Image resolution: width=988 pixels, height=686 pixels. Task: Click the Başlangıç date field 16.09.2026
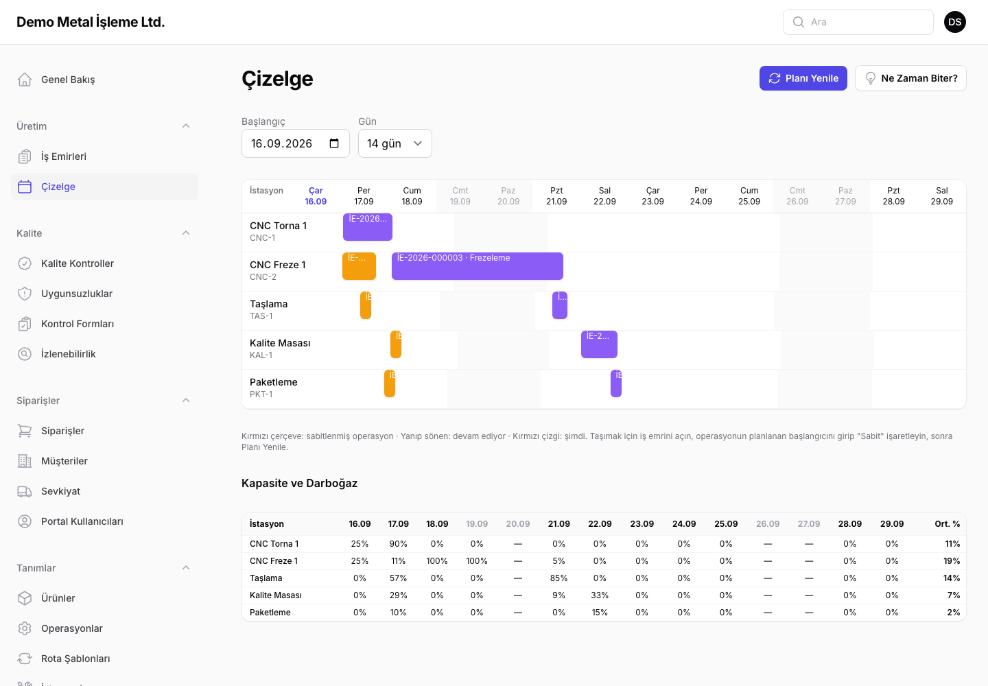[x=296, y=143]
